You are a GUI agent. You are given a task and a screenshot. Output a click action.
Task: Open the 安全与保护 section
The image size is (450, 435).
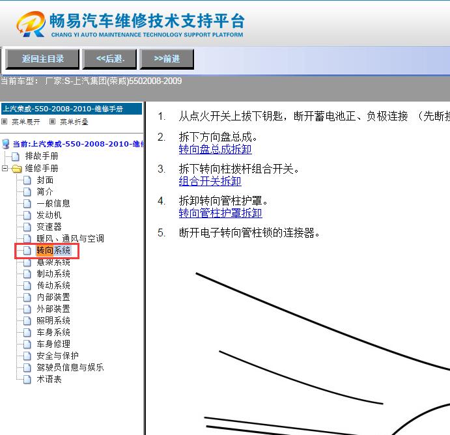pos(58,356)
